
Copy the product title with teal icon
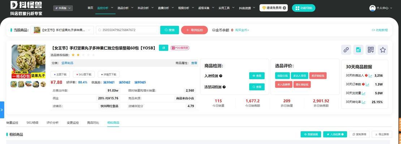(163, 48)
